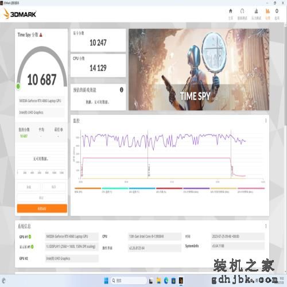Click the info icon beside best score label
The height and width of the screenshot is (287, 287).
click(61, 130)
